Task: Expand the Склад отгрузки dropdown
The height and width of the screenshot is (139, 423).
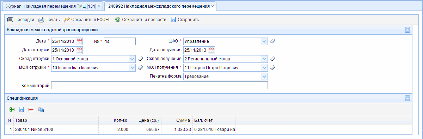Action: (132, 59)
